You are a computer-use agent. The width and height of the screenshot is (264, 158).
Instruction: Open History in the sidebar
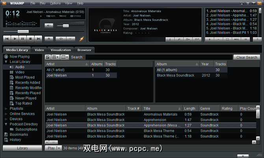15,140
